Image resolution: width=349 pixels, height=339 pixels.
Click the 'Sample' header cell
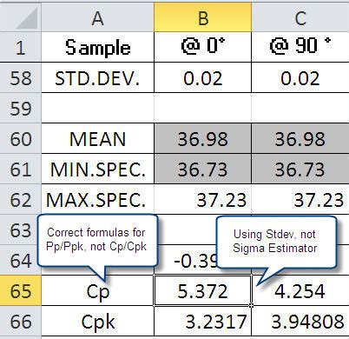point(98,47)
